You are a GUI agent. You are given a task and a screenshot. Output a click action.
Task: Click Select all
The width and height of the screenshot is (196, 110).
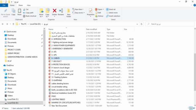(111, 9)
